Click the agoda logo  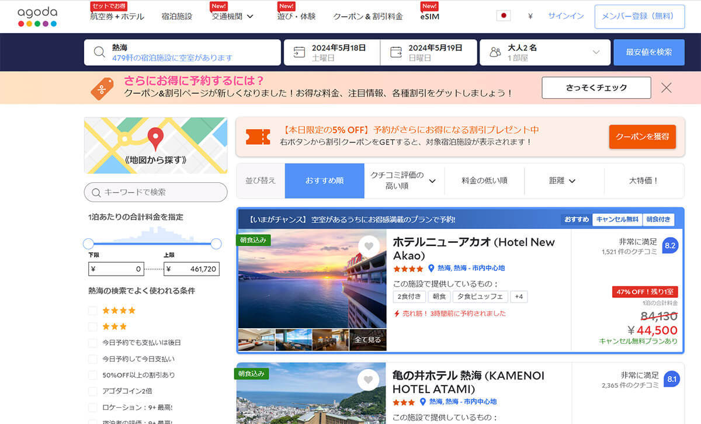point(37,17)
